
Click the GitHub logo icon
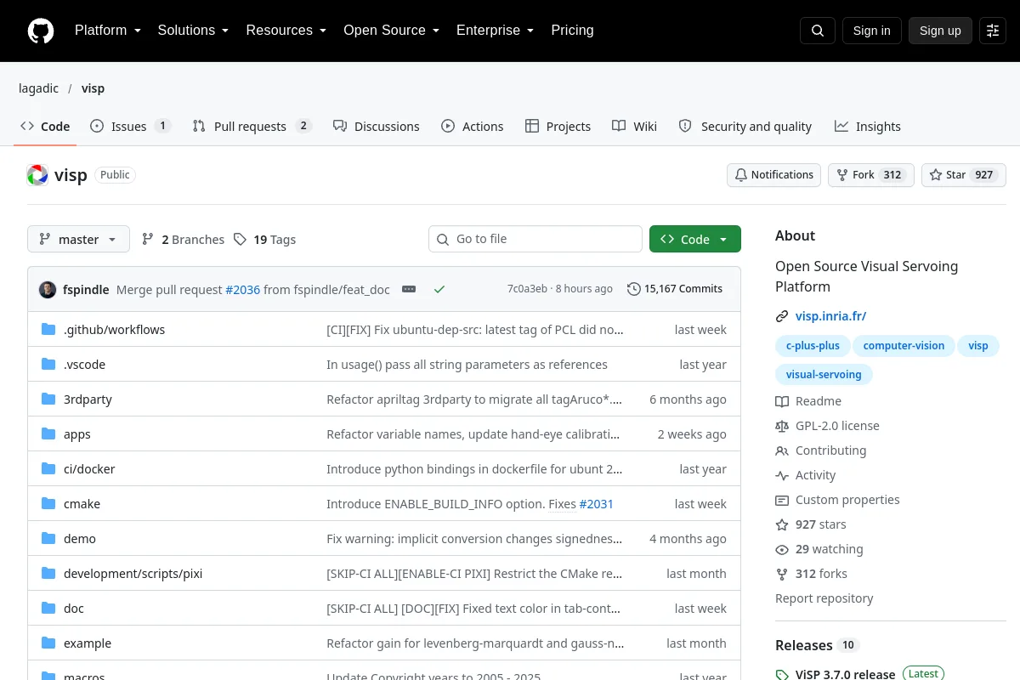(41, 31)
